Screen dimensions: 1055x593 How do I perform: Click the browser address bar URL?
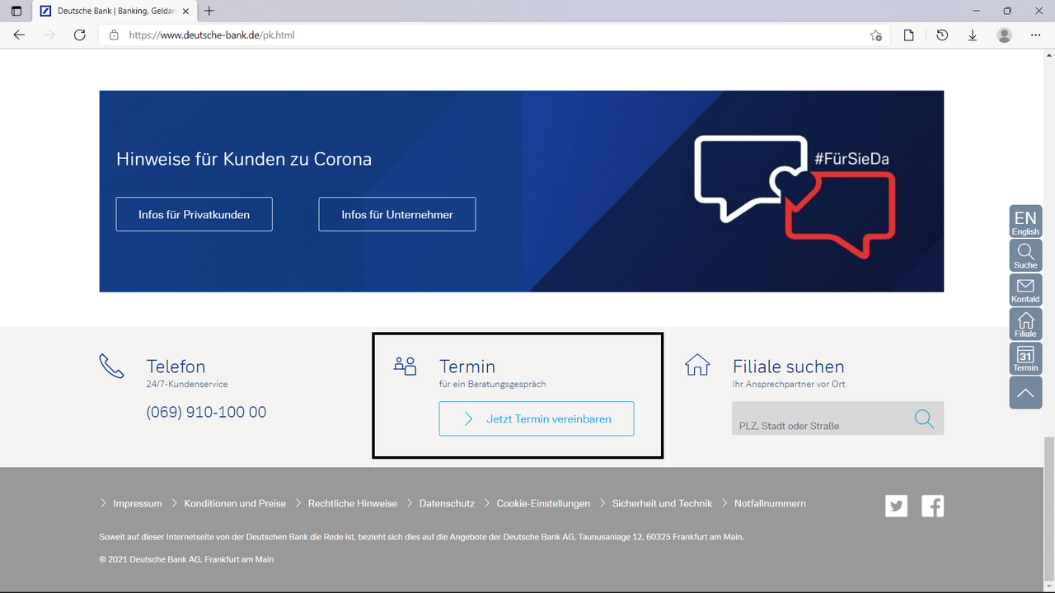[212, 35]
